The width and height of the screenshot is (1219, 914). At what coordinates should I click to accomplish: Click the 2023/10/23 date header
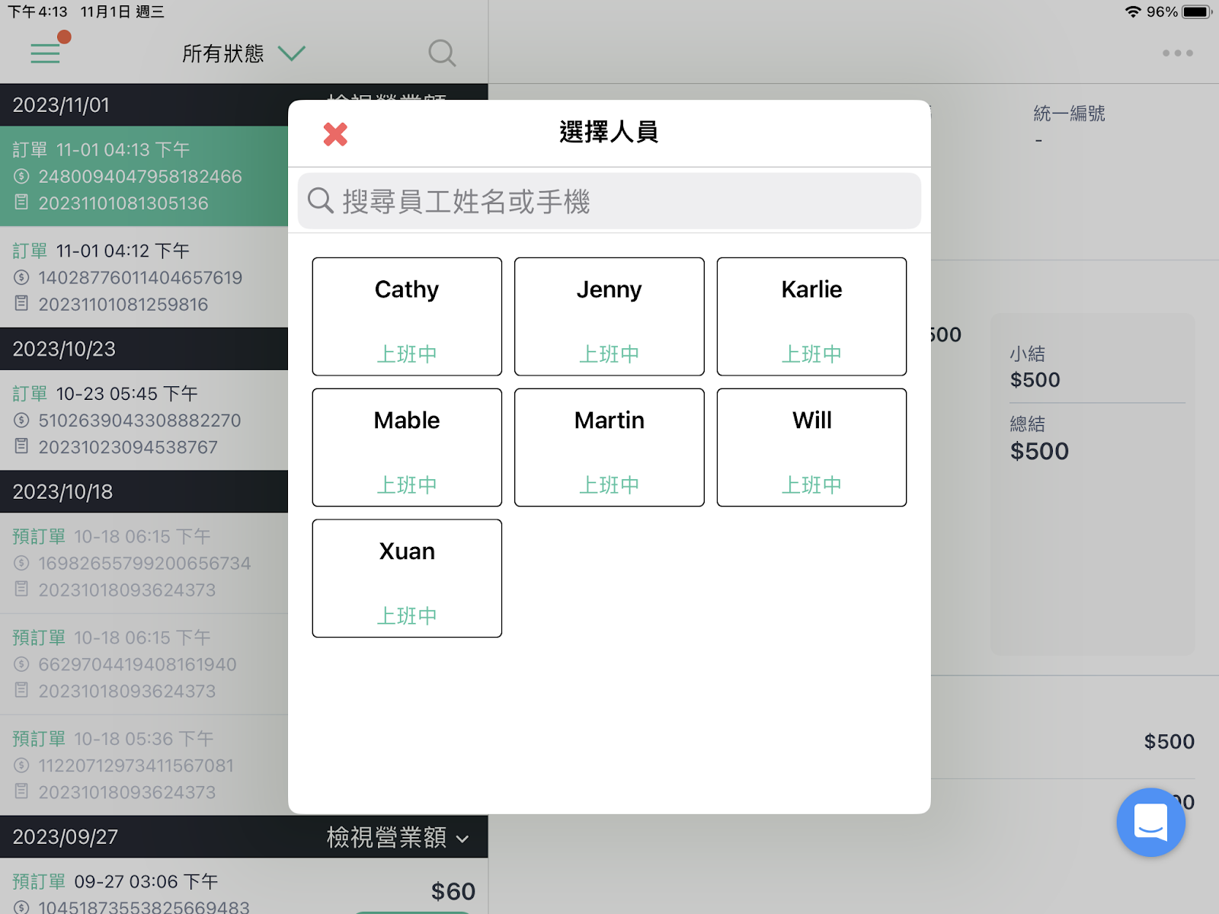click(144, 349)
